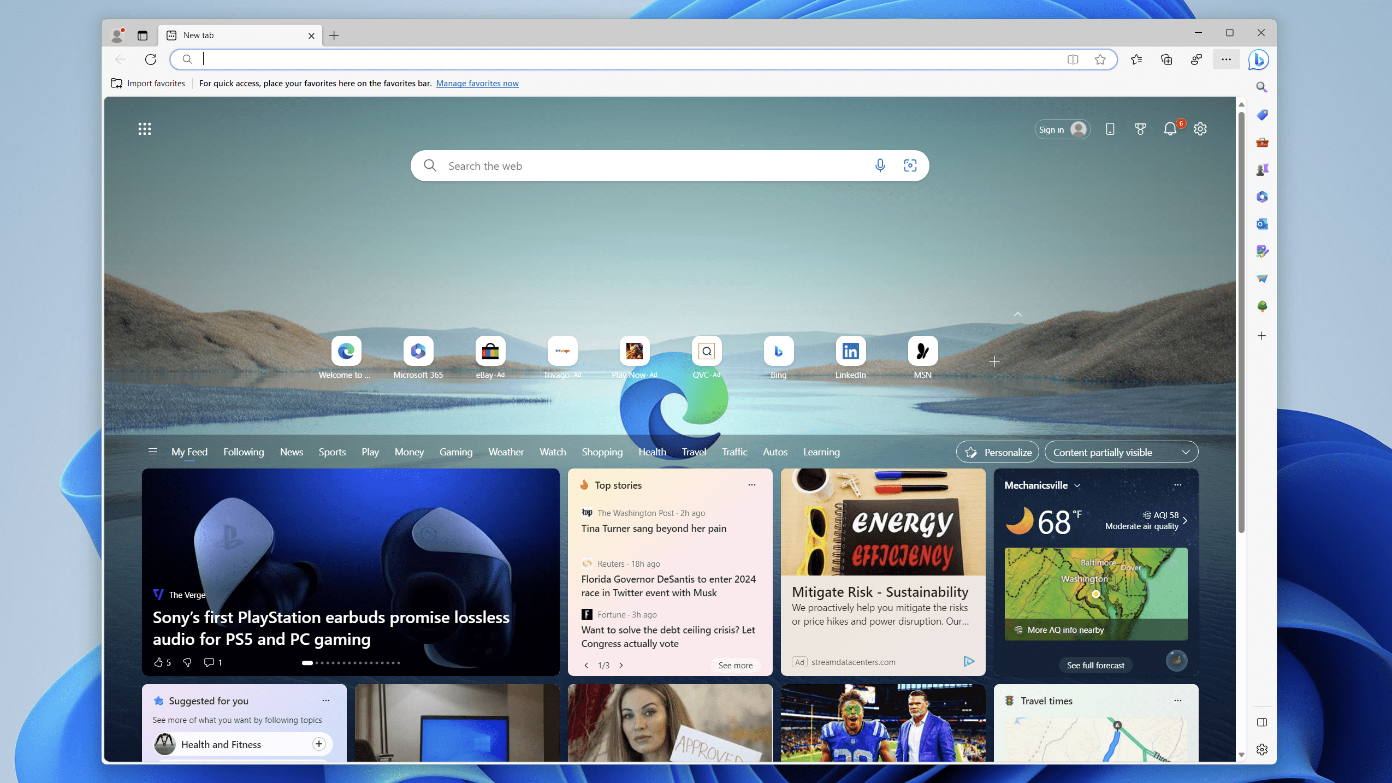Open the feed hamburger menu
The width and height of the screenshot is (1392, 783).
tap(152, 452)
